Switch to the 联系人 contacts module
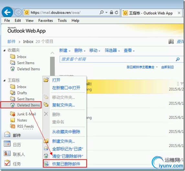Image resolution: width=185 pixels, height=171 pixels. tap(19, 154)
